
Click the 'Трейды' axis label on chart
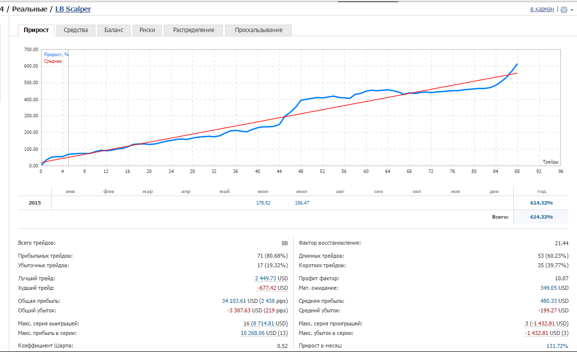point(550,162)
